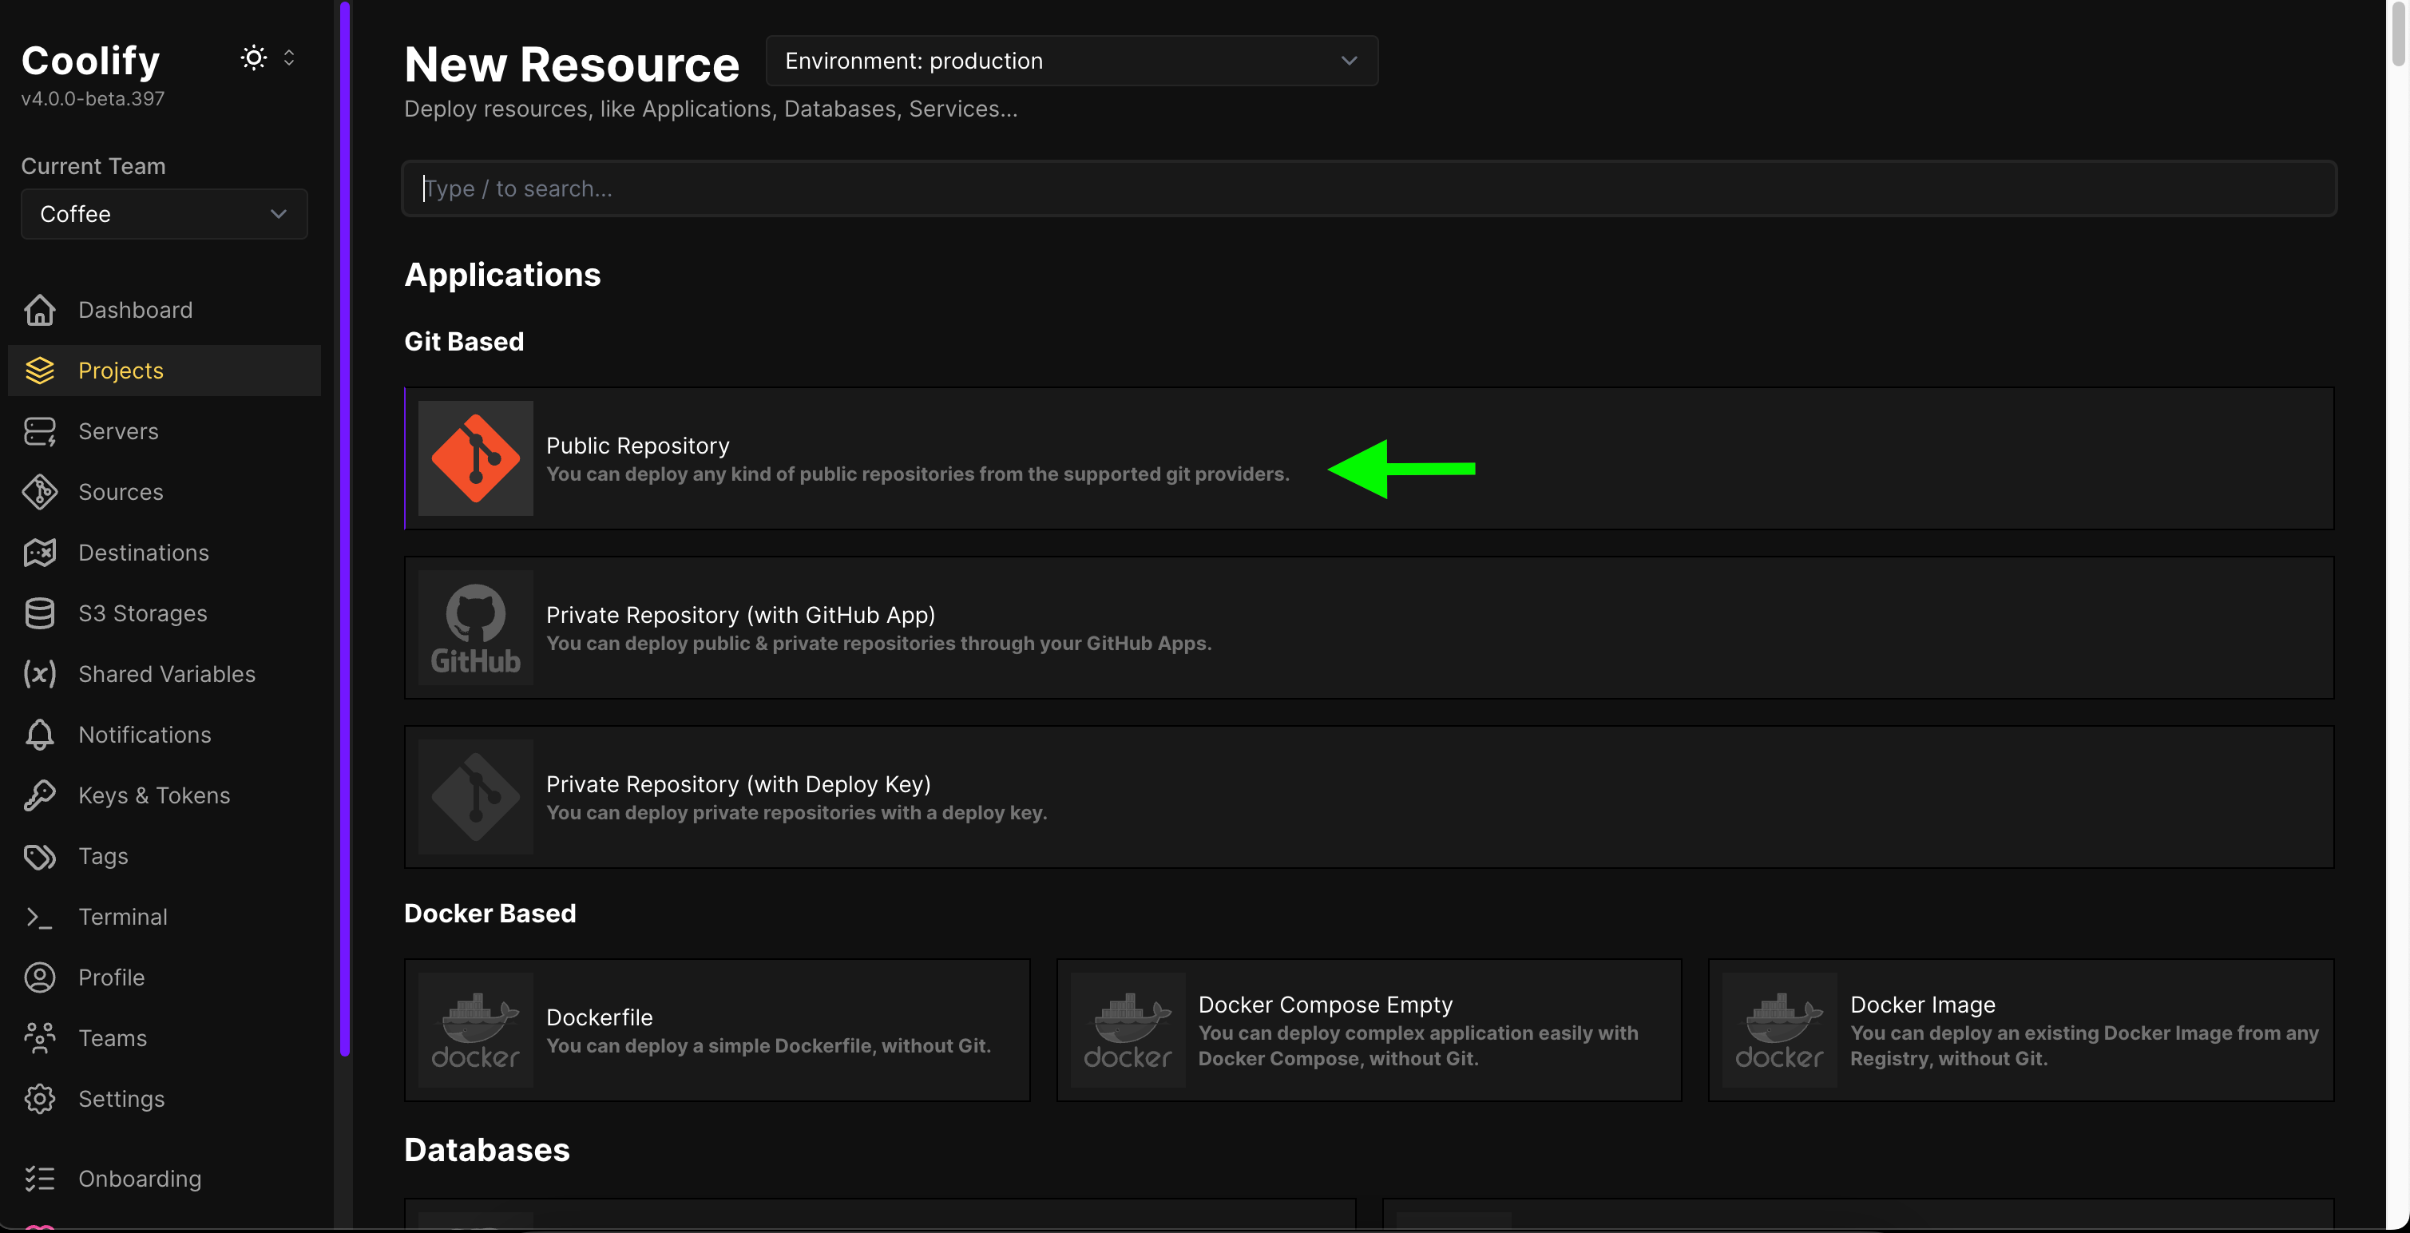The image size is (2410, 1233).
Task: Open S3 Storages in the sidebar
Action: 164,613
